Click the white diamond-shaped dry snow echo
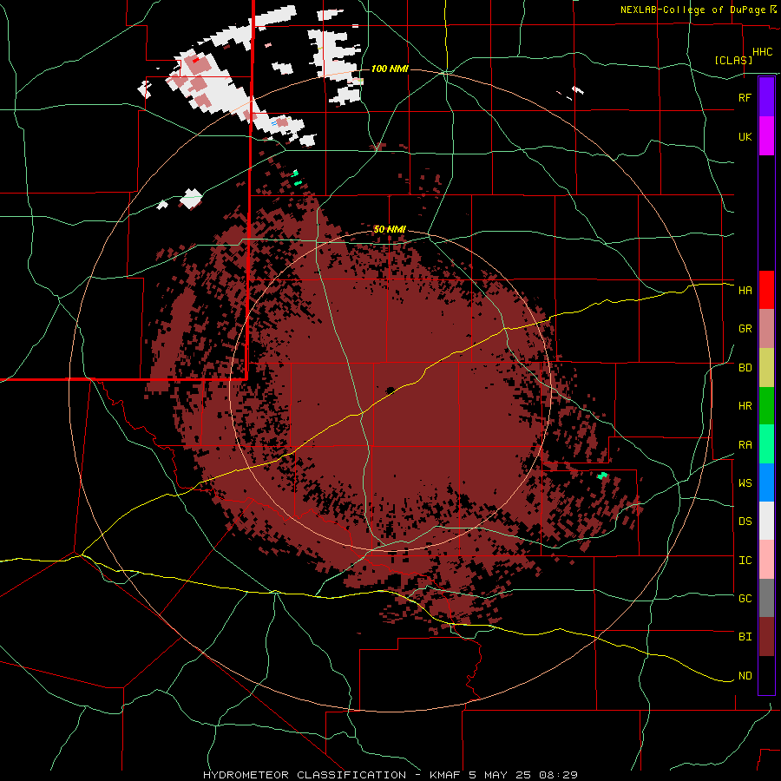This screenshot has width=781, height=781. [191, 198]
